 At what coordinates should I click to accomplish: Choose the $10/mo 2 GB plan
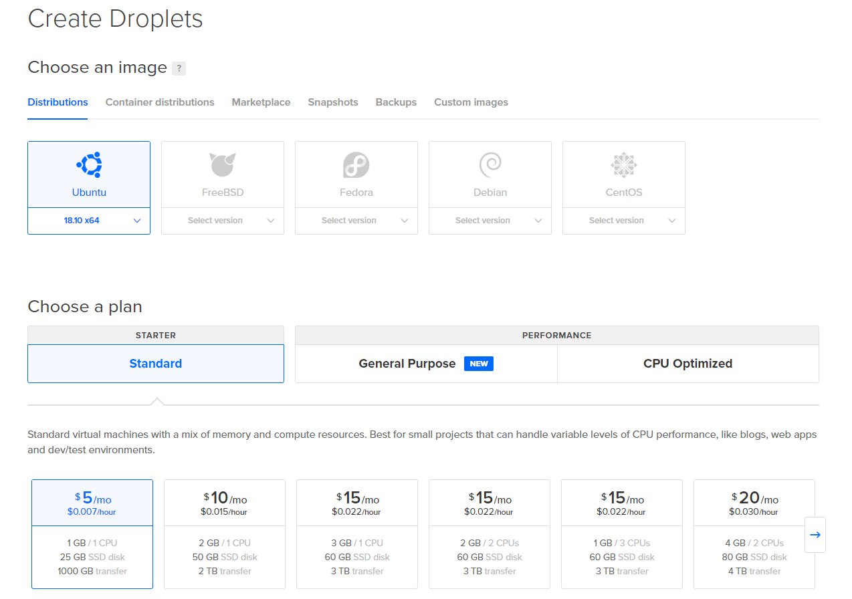(225, 534)
